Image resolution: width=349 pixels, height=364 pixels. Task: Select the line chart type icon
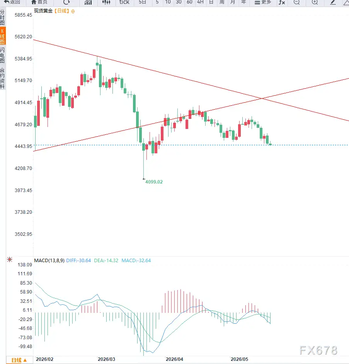[x=88, y=2]
